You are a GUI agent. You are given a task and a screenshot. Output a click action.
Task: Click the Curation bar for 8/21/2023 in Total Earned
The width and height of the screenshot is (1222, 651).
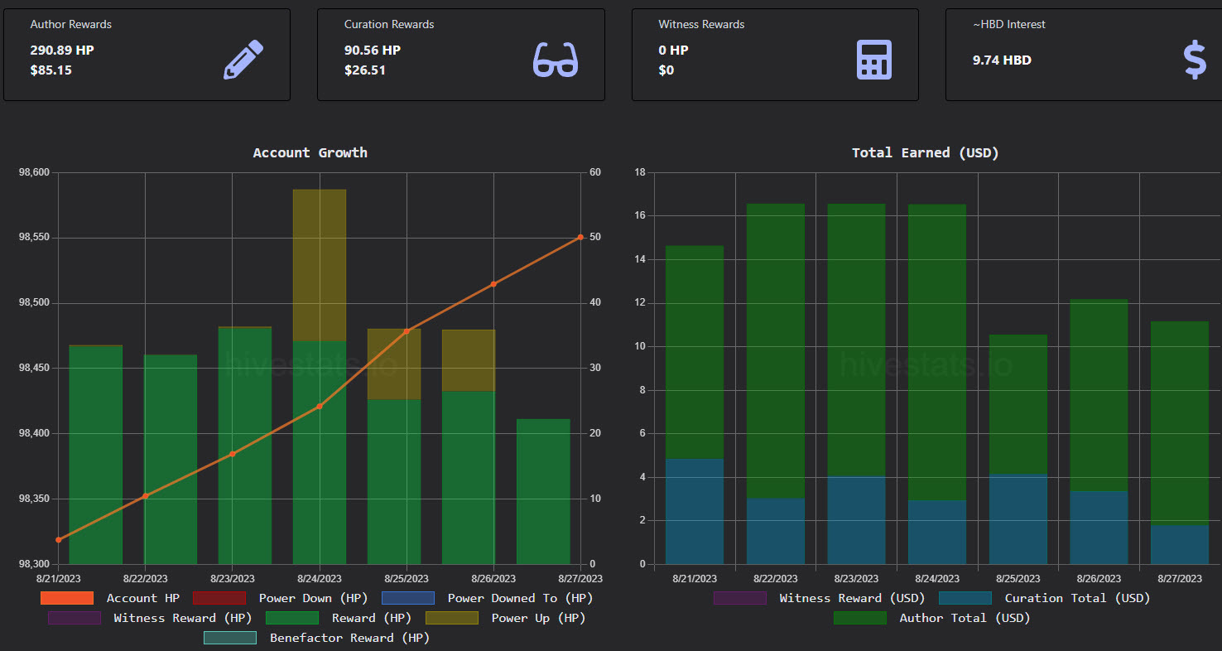pos(695,512)
